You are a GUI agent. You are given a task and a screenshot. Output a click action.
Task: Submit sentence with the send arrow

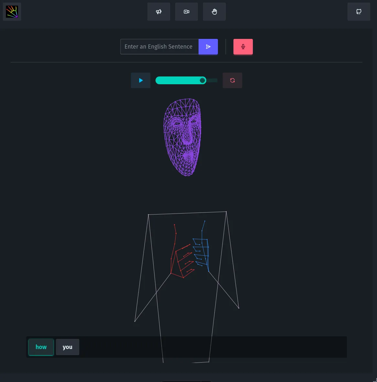point(208,47)
